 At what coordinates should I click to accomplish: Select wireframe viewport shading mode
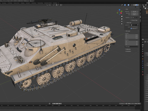134,5
